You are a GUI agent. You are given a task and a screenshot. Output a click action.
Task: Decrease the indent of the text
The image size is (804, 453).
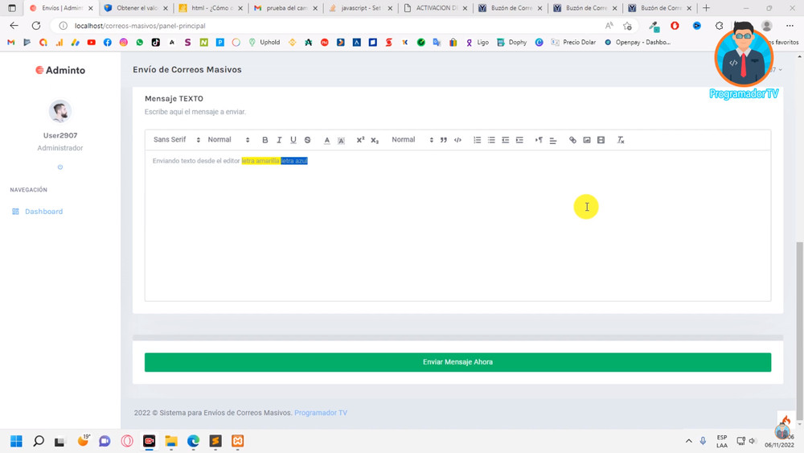point(506,140)
